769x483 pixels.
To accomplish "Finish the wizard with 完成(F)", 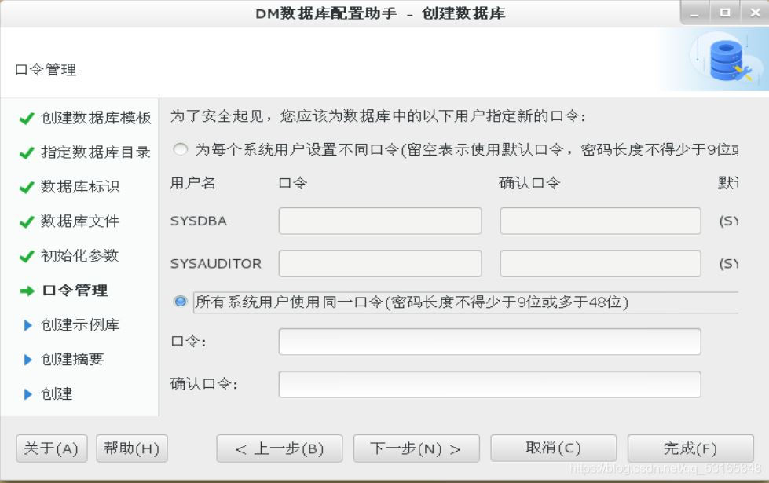I will coord(690,448).
